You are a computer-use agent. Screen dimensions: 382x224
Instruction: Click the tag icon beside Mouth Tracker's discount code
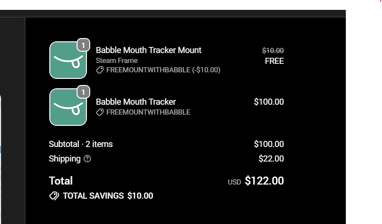[100, 112]
